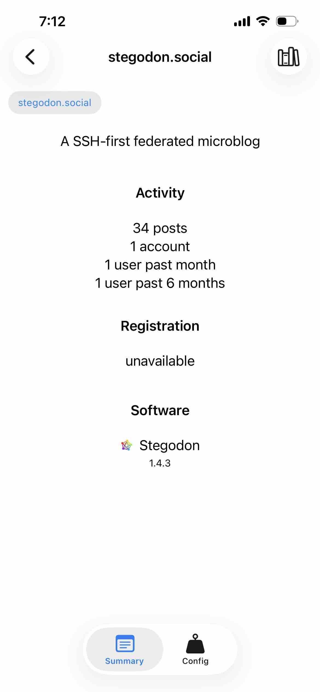Open the library books icon
This screenshot has width=320, height=692.
289,57
